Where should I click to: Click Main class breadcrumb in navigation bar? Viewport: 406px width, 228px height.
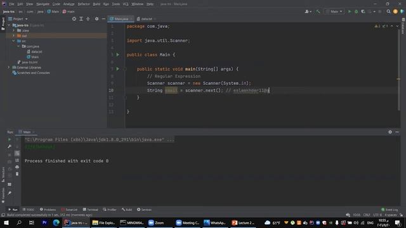pyautogui.click(x=53, y=11)
